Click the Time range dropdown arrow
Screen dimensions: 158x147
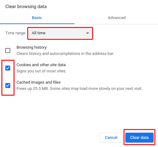88,33
